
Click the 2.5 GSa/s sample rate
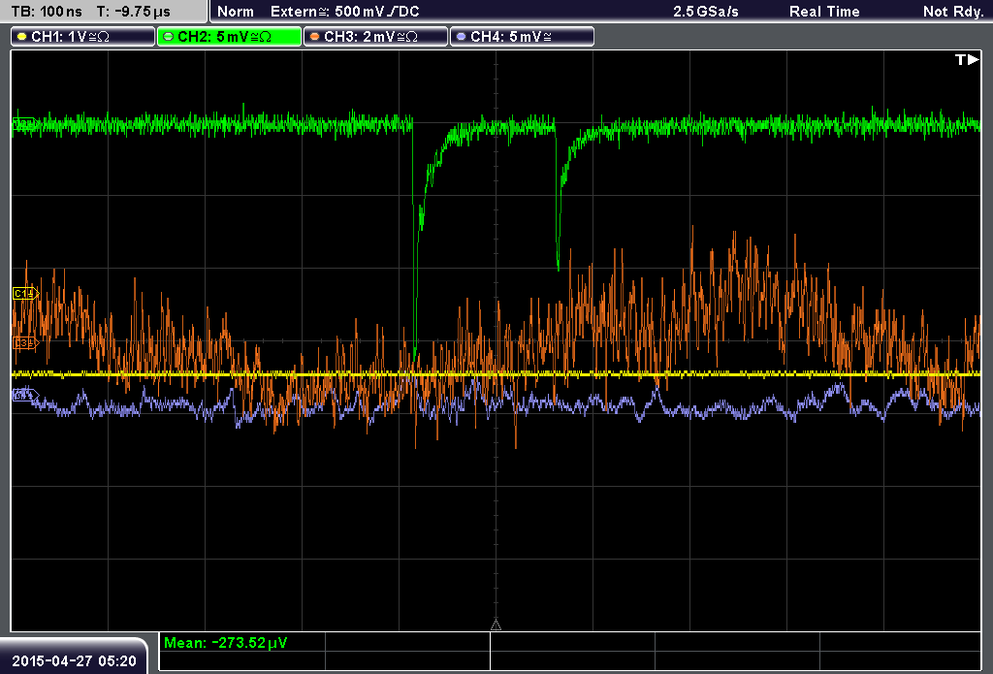tap(706, 12)
